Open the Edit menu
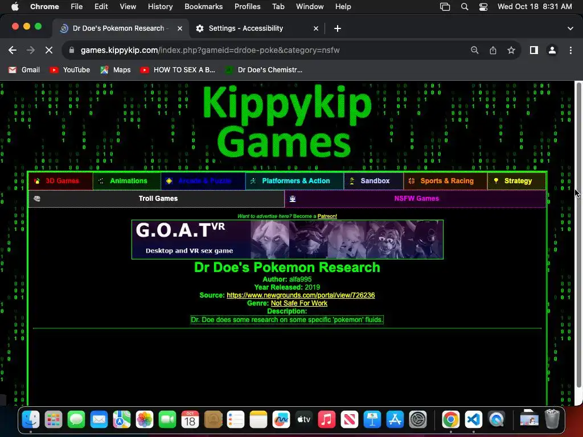Viewport: 583px width, 437px height. click(x=101, y=7)
